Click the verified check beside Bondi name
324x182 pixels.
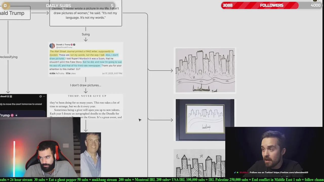(8, 96)
